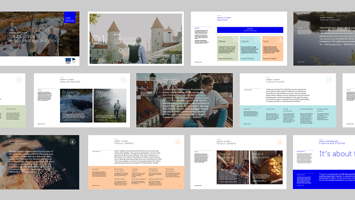Click the orange icon on Flavour Seekers characteristics slide
The image size is (355, 200).
pyautogui.click(x=177, y=142)
